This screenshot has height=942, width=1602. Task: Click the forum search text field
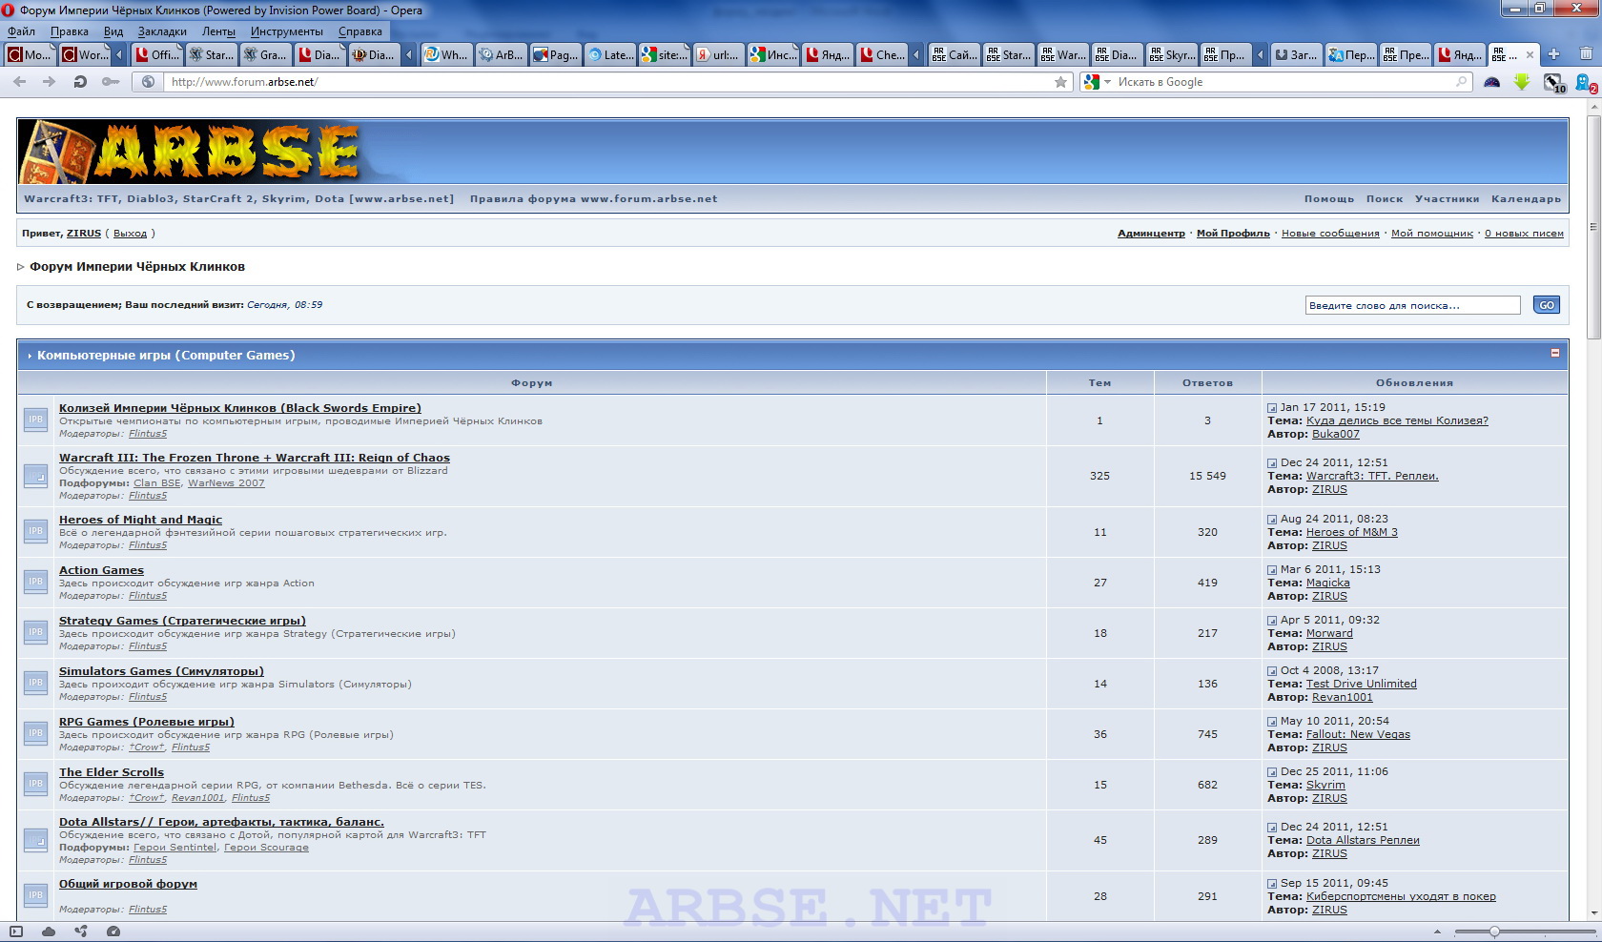[1412, 305]
